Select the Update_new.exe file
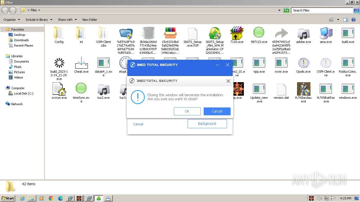This screenshot has height=202, width=360. (259, 93)
